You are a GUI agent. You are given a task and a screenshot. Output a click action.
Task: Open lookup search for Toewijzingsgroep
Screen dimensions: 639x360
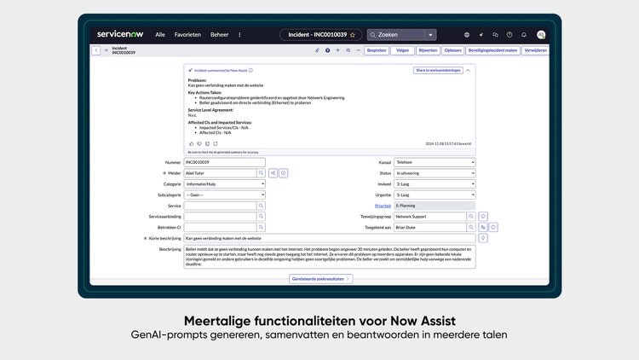coord(470,217)
